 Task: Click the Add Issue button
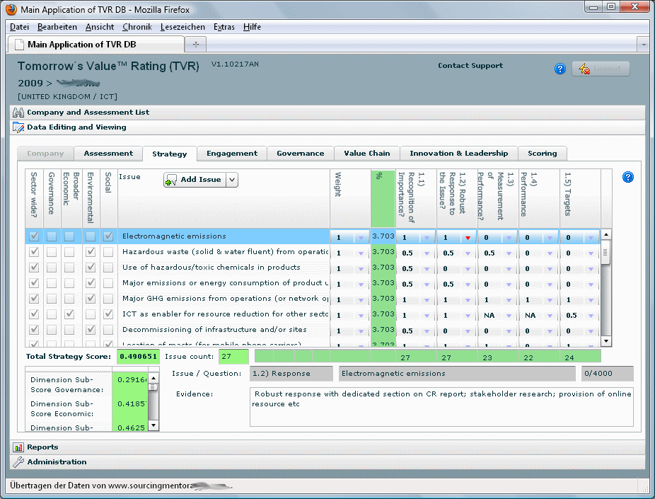(195, 180)
